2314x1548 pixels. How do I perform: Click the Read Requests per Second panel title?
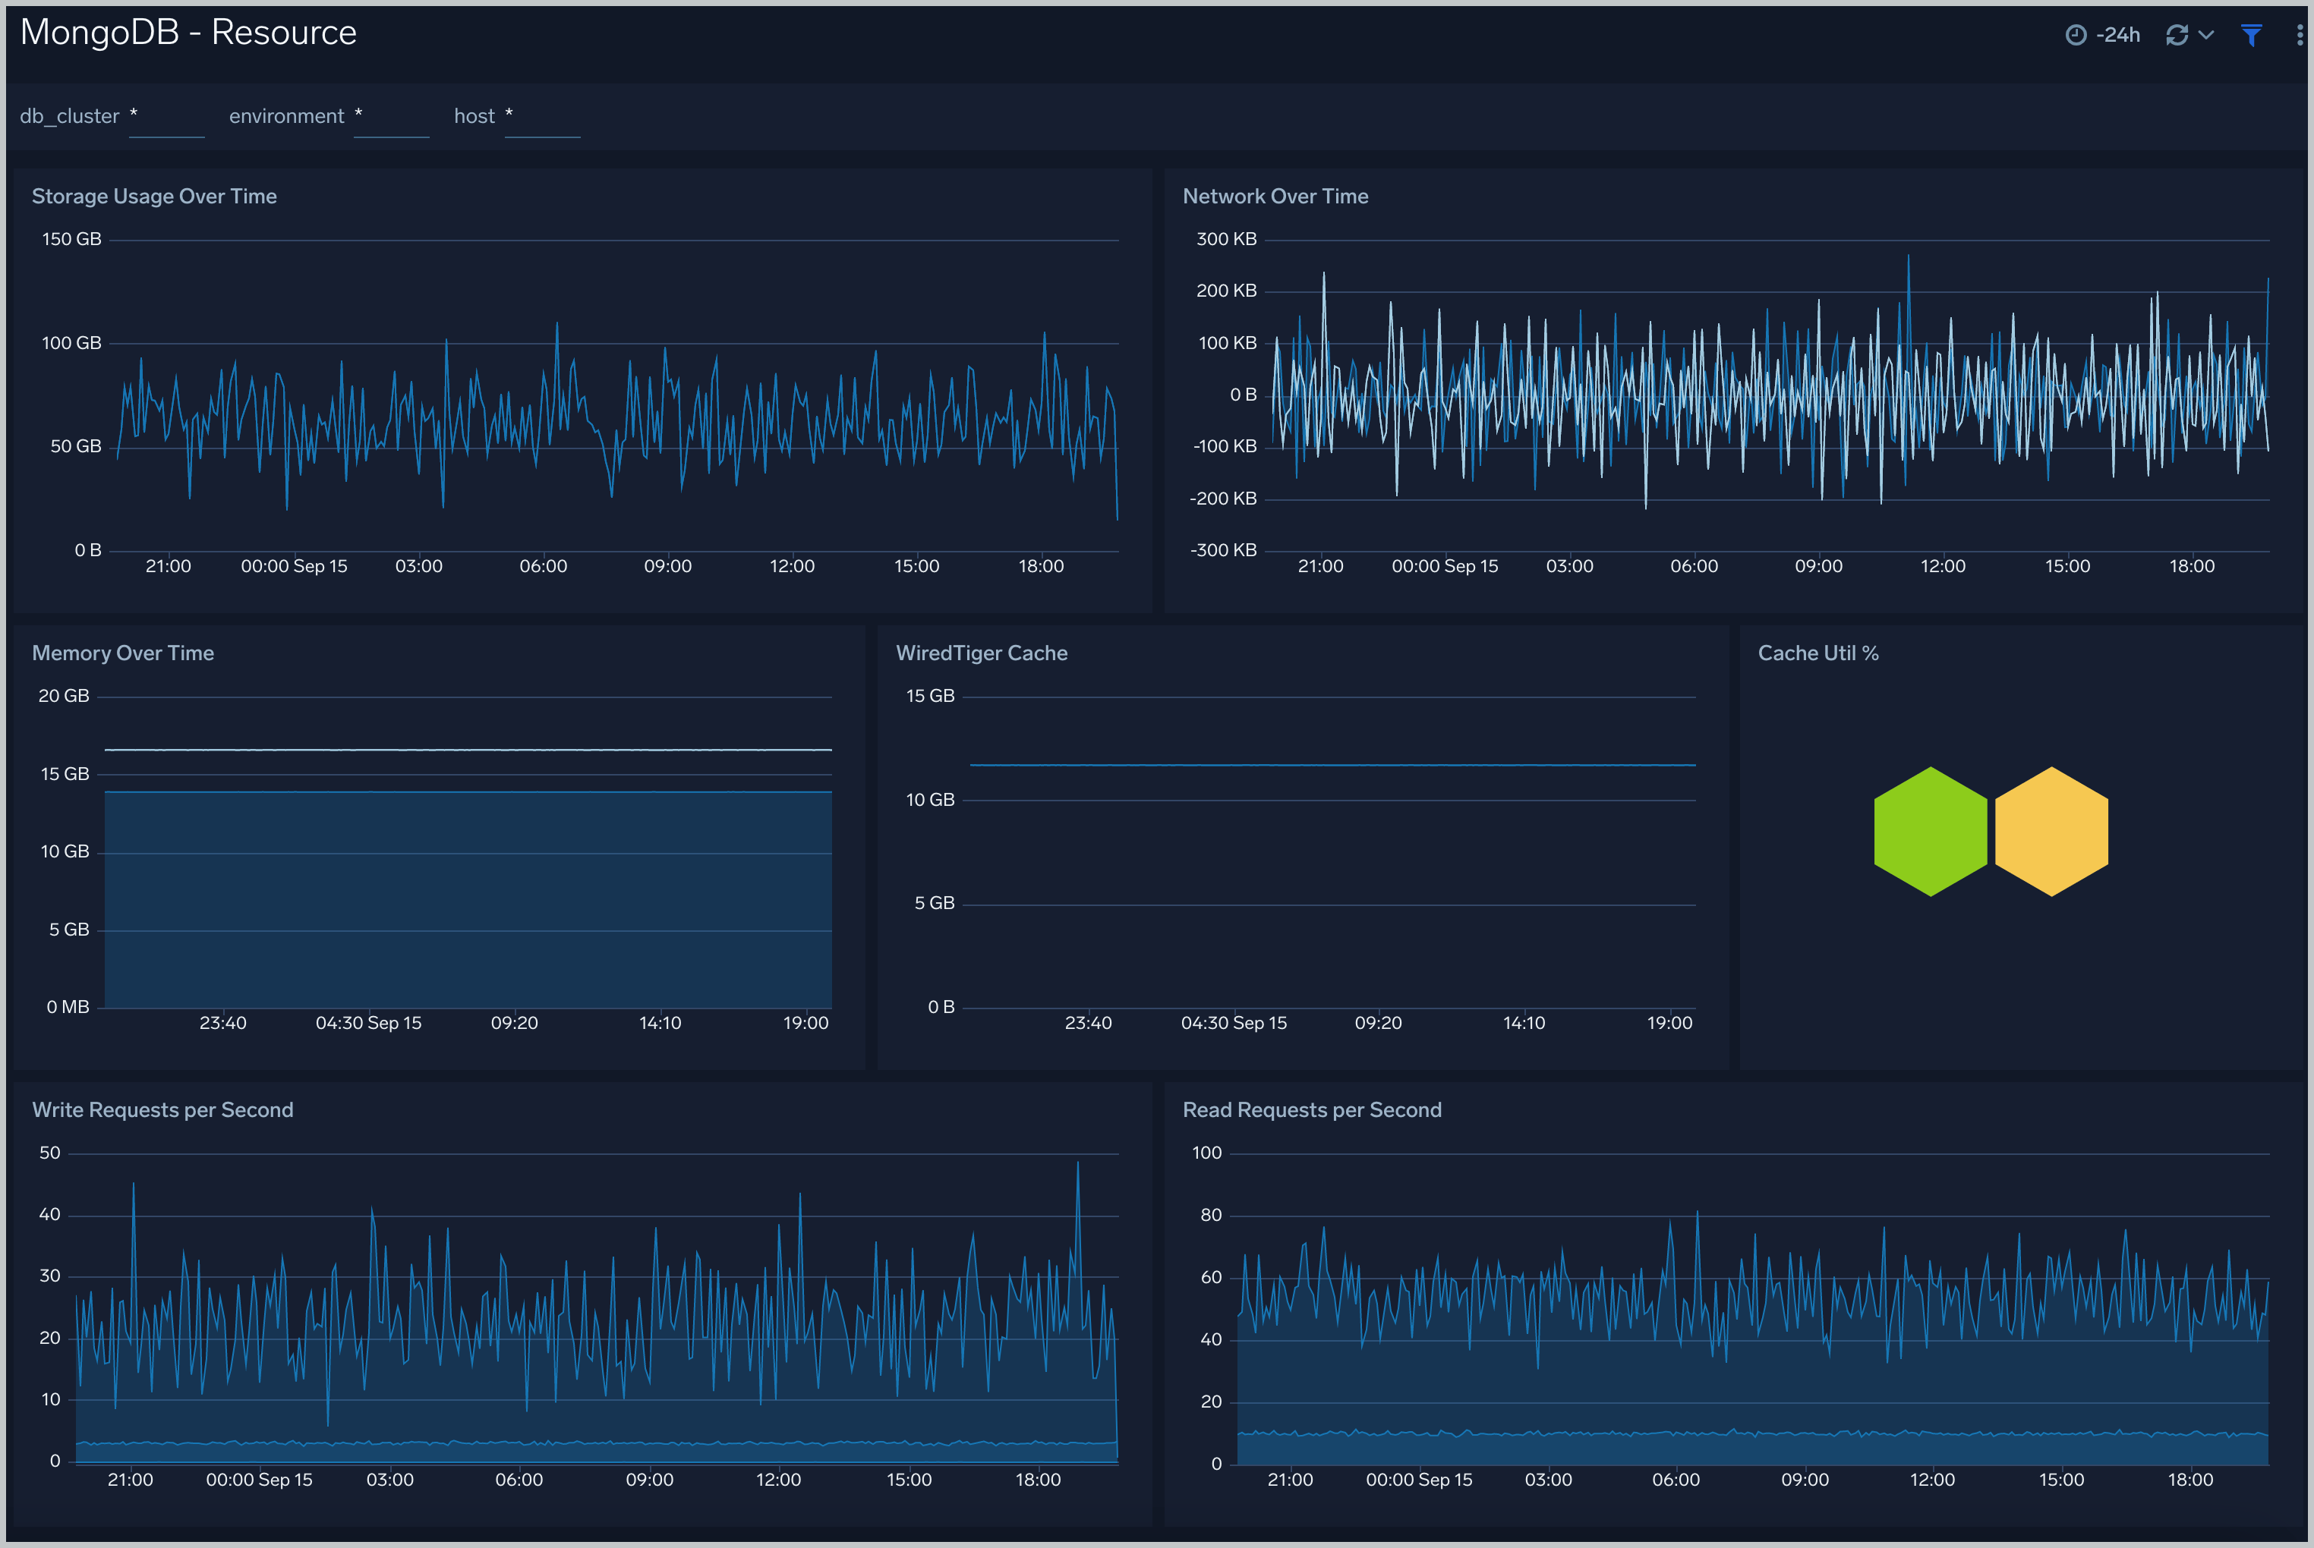pos(1312,1109)
